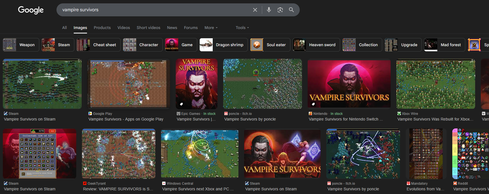Select the Upgrade filter chip
Screen dimensions: 489x194
pyautogui.click(x=403, y=45)
